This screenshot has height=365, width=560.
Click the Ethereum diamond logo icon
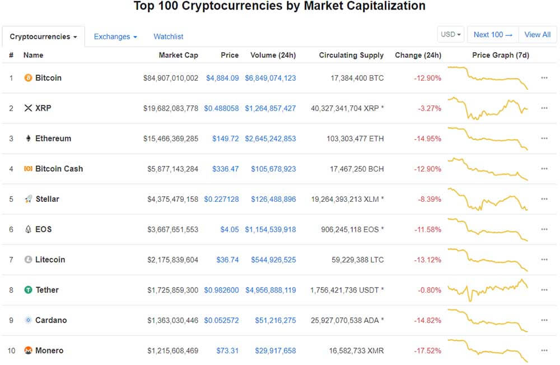point(28,138)
